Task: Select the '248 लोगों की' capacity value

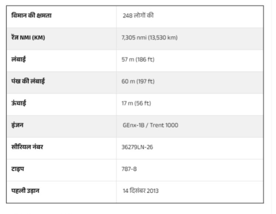Action: point(138,16)
